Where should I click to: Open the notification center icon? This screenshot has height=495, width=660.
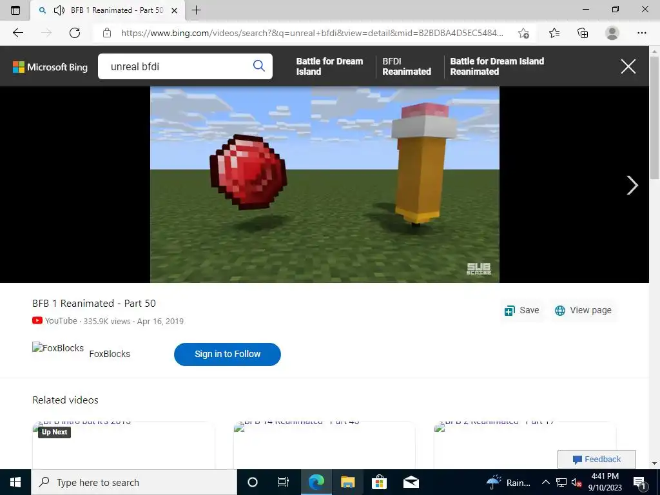pos(639,482)
